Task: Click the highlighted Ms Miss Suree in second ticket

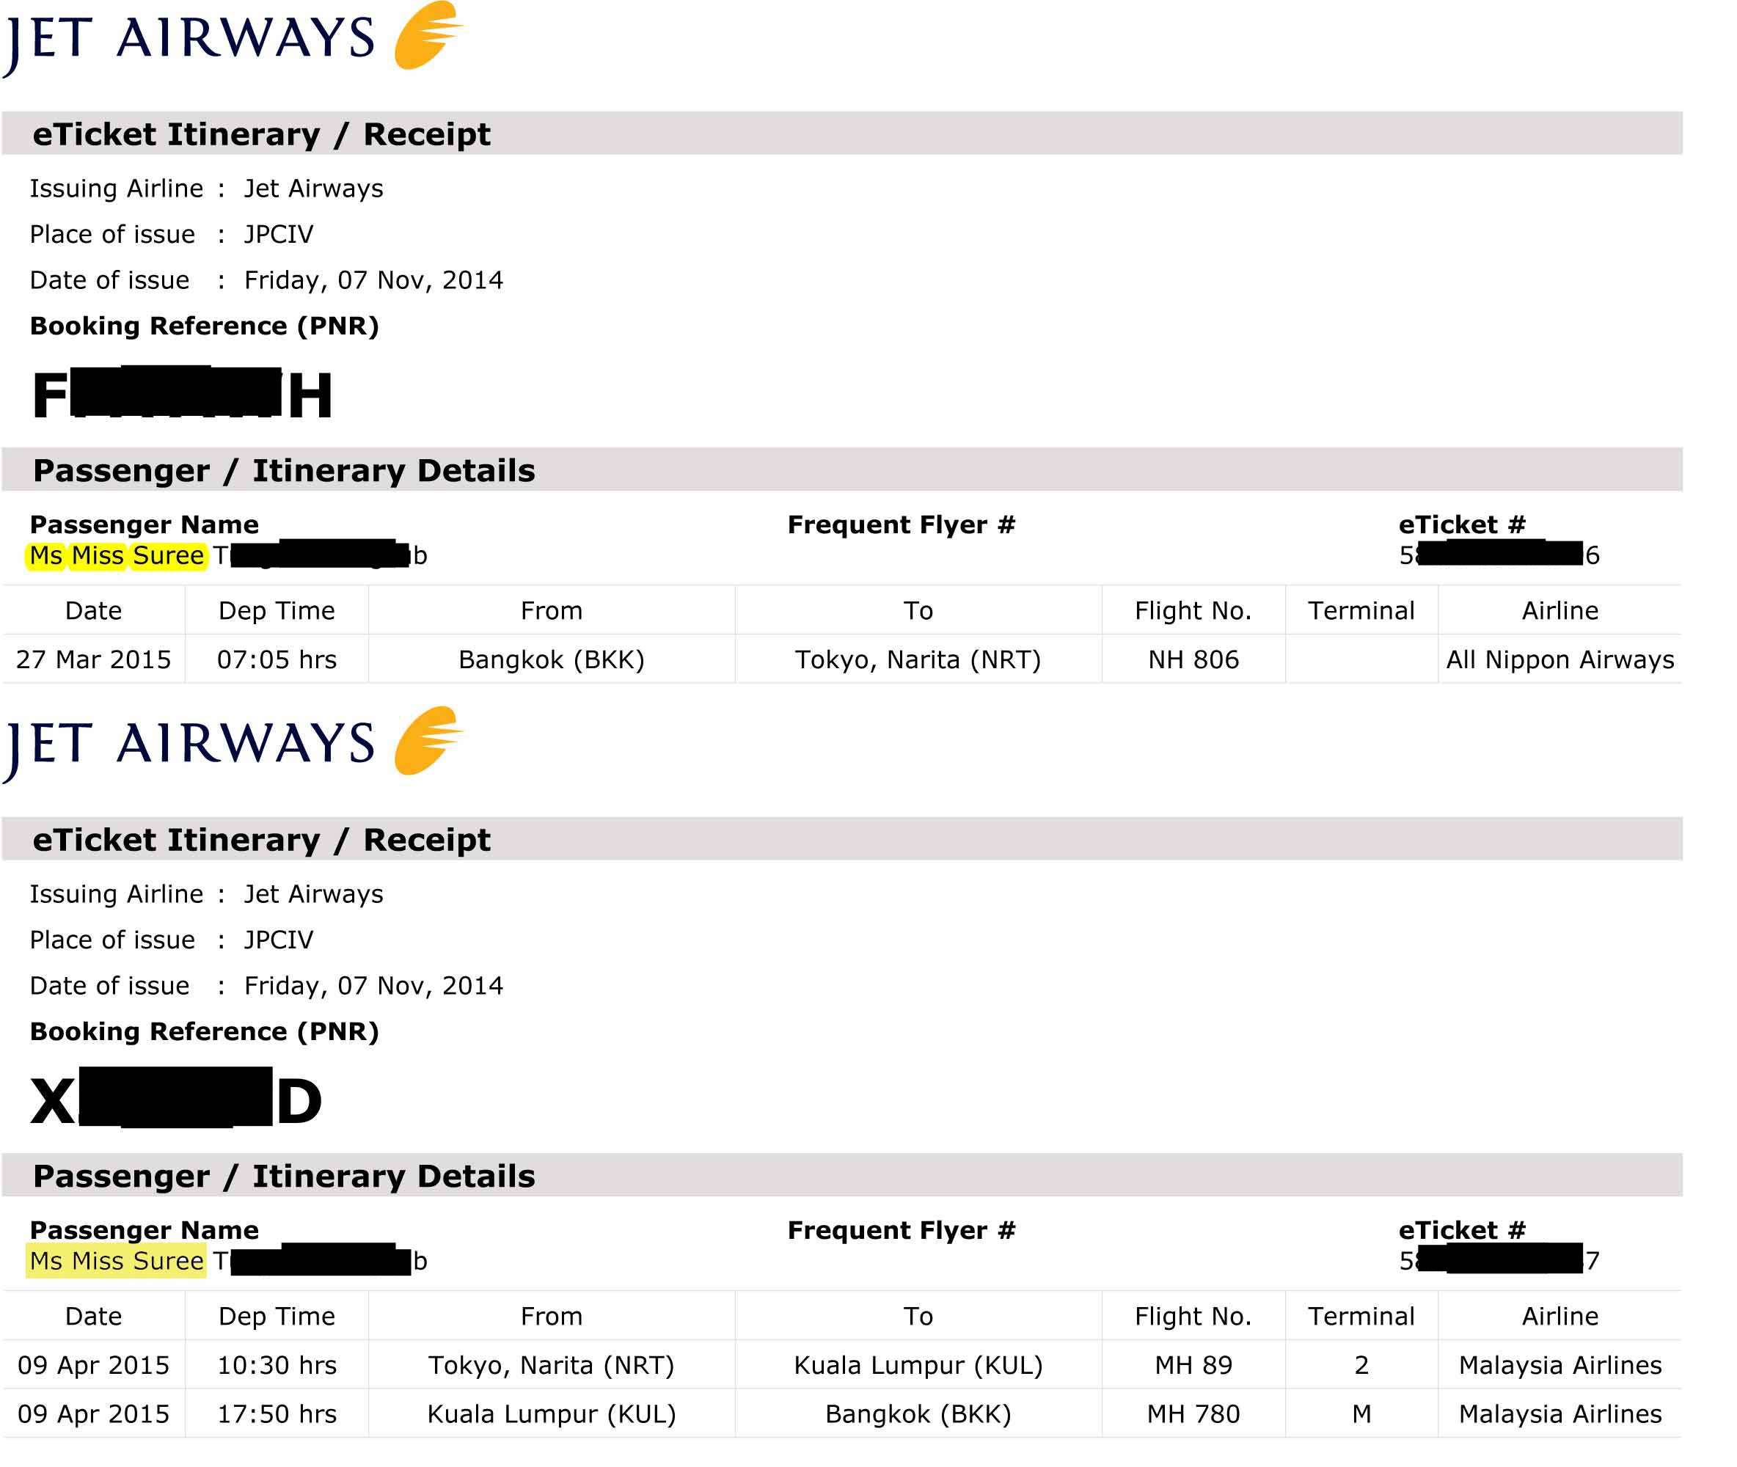Action: pyautogui.click(x=117, y=1261)
